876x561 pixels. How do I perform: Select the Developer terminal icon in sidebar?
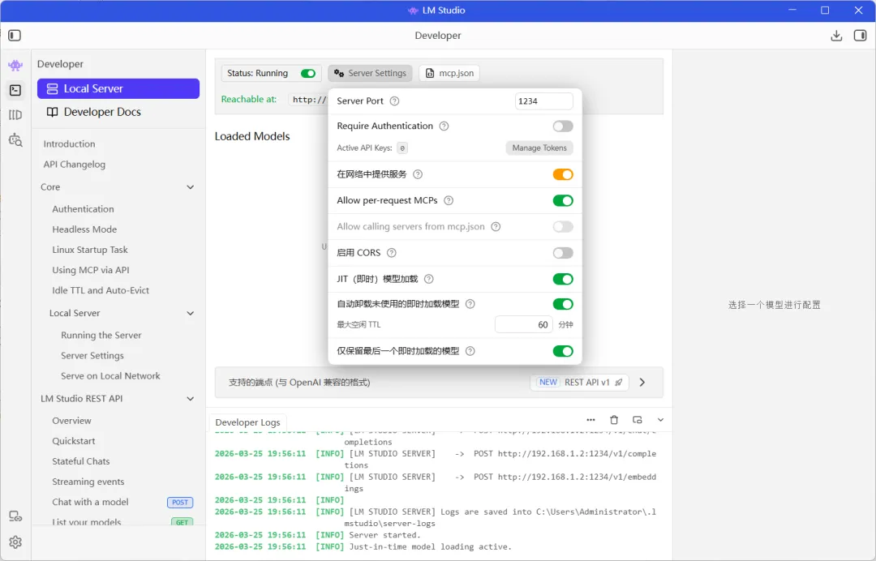[15, 90]
